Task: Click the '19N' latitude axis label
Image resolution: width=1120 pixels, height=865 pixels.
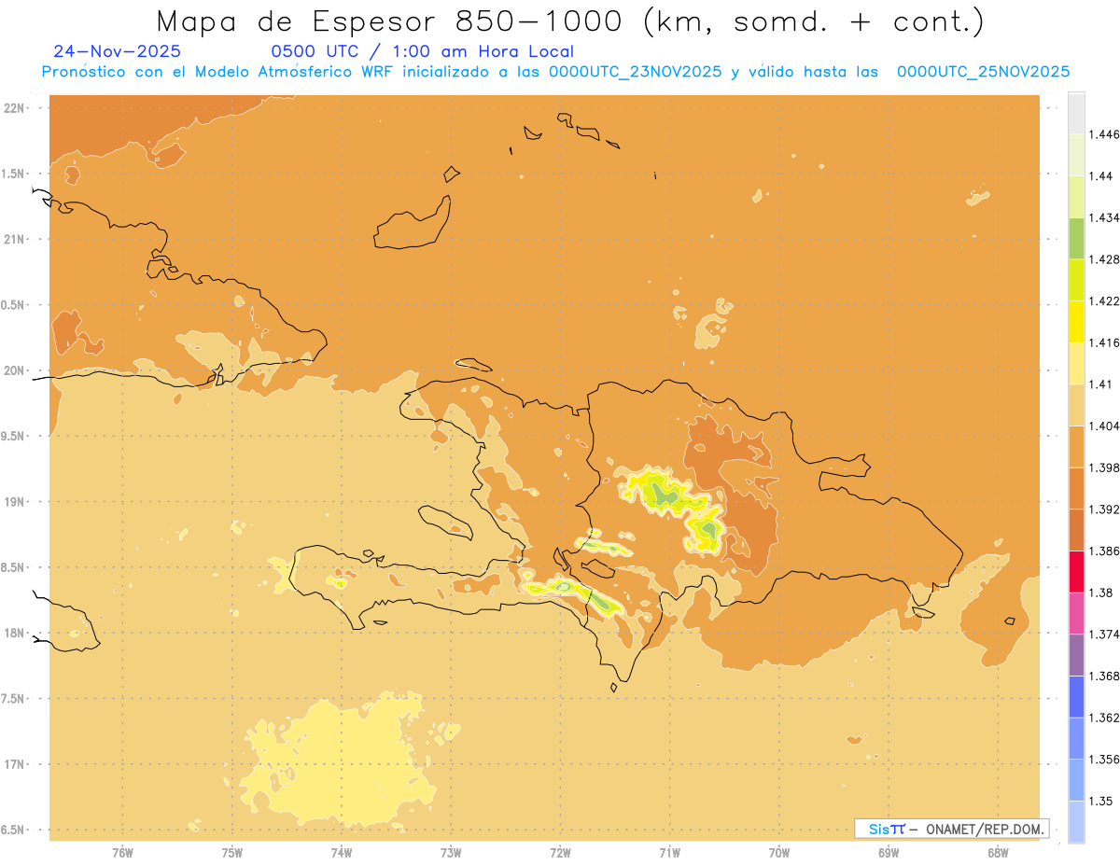Action: pyautogui.click(x=16, y=502)
